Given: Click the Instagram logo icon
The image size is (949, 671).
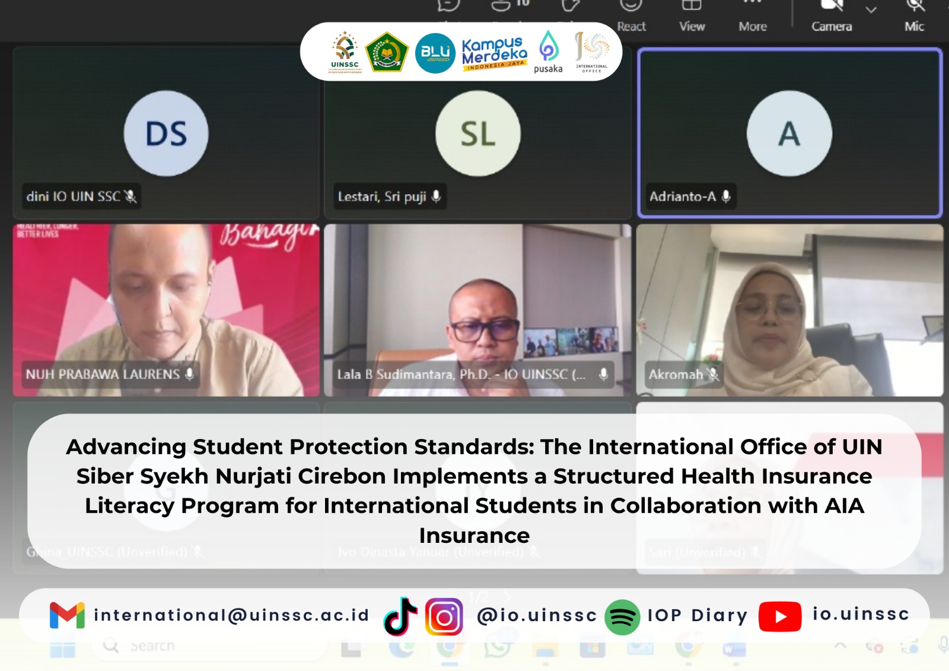Looking at the screenshot, I should pyautogui.click(x=444, y=617).
